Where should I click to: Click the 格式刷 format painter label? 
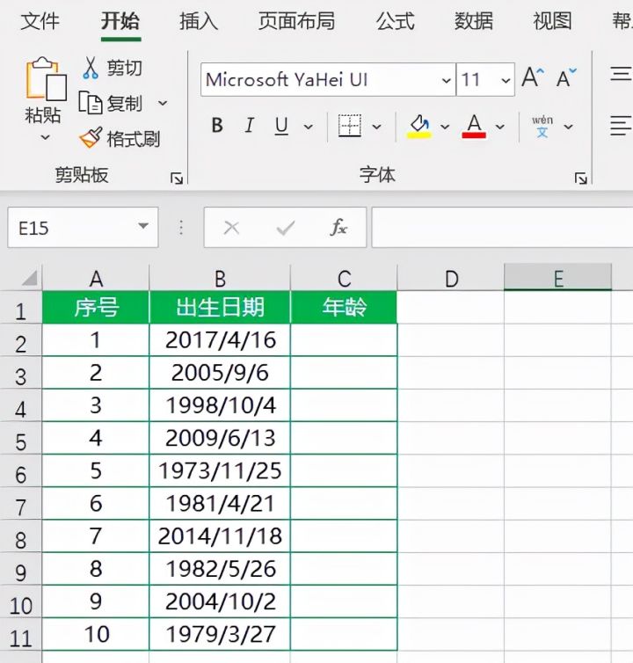134,139
